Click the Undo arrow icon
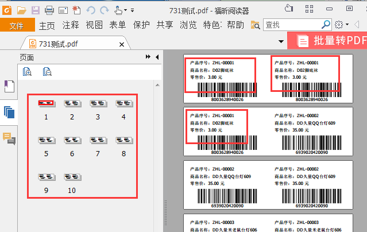This screenshot has height=232, width=367. [91, 10]
